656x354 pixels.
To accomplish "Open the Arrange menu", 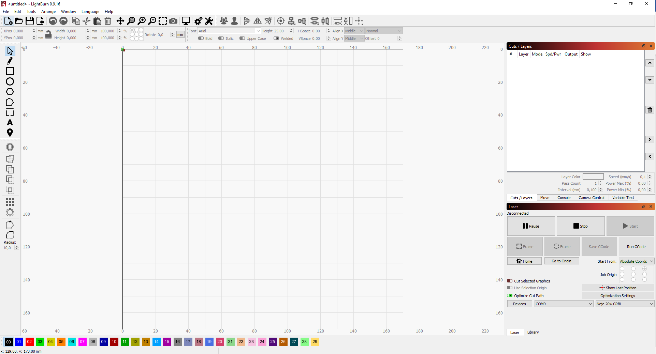I will (x=48, y=11).
